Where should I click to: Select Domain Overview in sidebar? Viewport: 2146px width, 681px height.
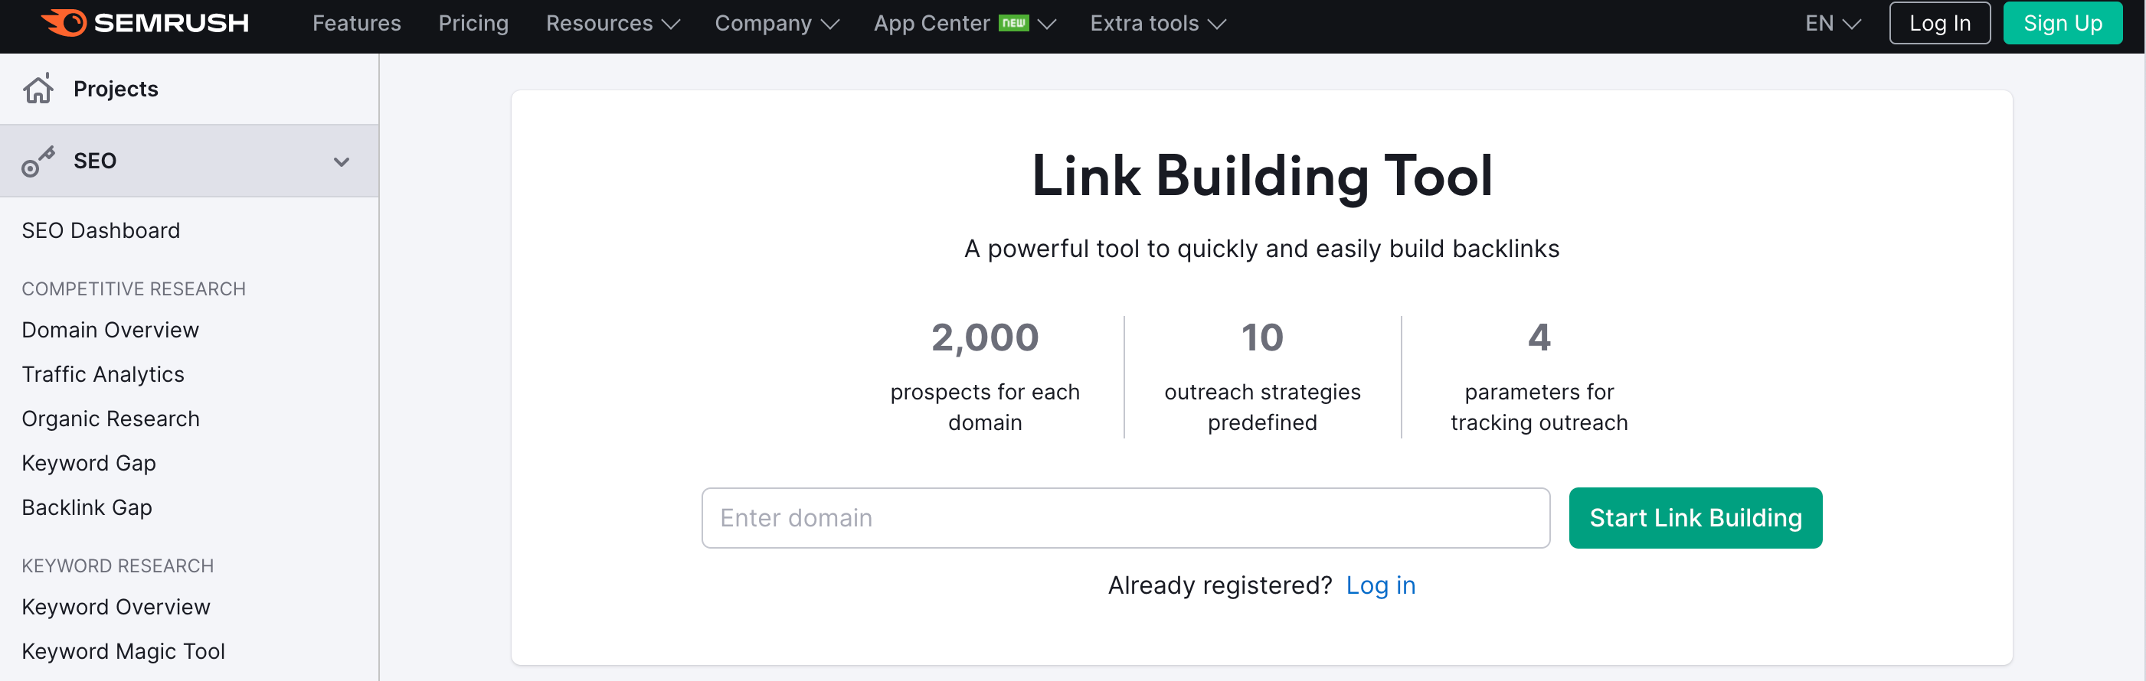pos(110,331)
